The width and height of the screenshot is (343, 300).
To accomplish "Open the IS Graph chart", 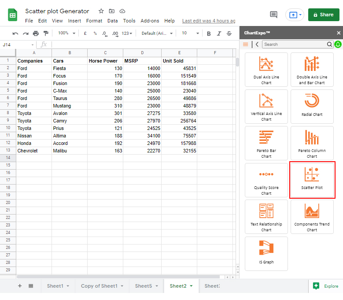I will click(266, 254).
